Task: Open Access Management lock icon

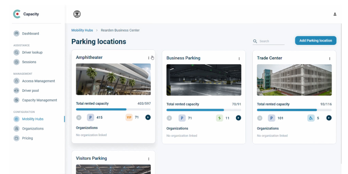Action: tap(16, 81)
